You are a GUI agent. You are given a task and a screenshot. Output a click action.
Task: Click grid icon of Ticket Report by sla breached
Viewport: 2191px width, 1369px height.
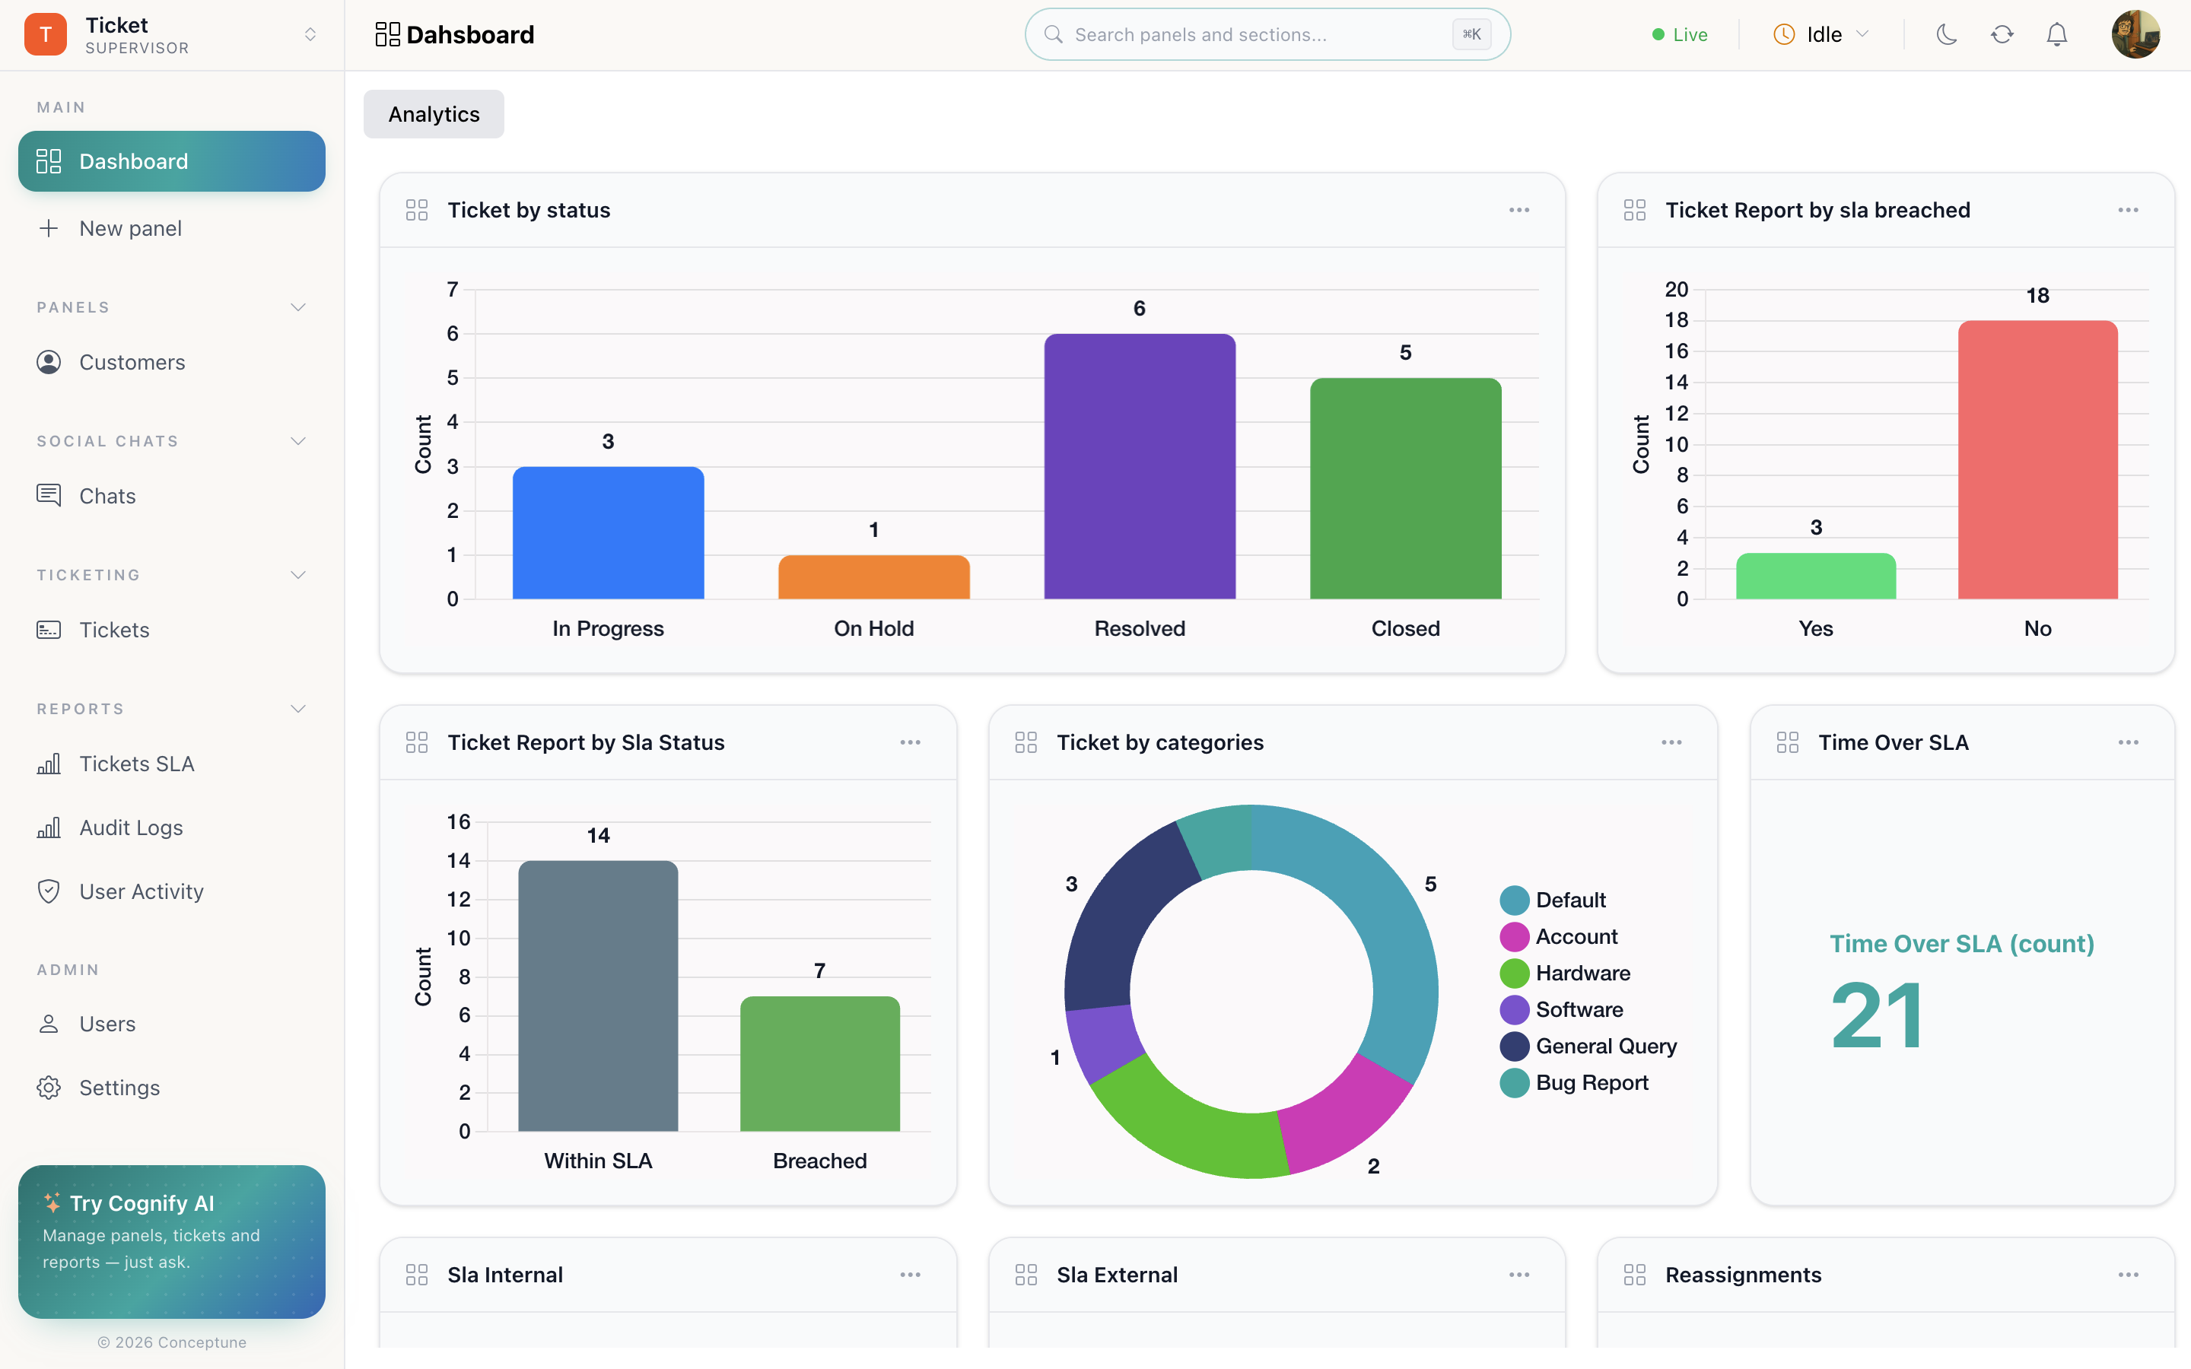click(1634, 210)
